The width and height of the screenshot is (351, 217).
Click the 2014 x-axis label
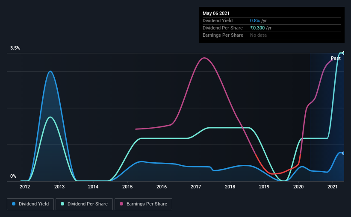tap(93, 187)
